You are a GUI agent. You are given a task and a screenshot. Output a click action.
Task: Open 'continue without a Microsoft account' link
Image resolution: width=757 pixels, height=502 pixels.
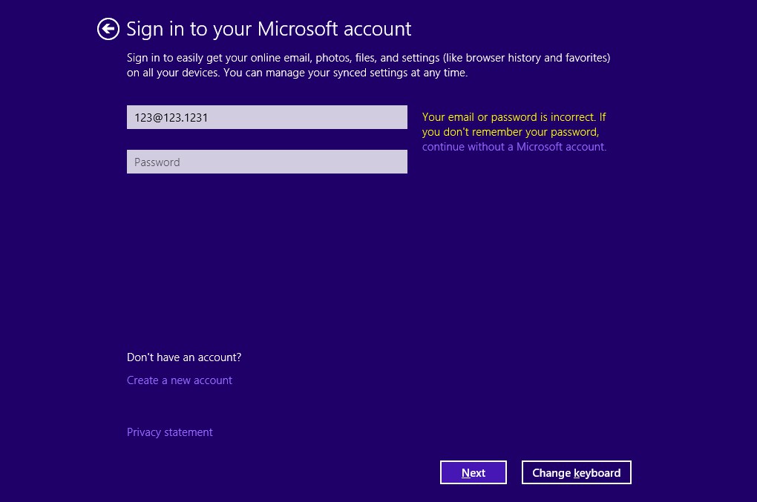pos(514,147)
